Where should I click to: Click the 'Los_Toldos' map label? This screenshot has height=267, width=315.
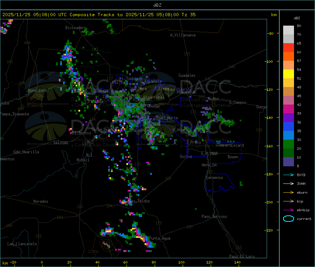pos(139,201)
